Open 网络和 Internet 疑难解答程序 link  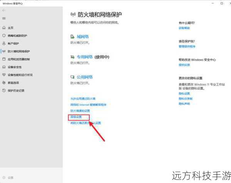[x=89, y=104]
